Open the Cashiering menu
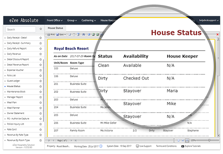The height and width of the screenshot is (154, 223). 89,21
